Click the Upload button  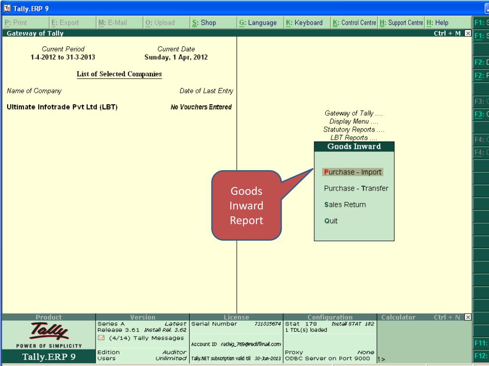[167, 23]
